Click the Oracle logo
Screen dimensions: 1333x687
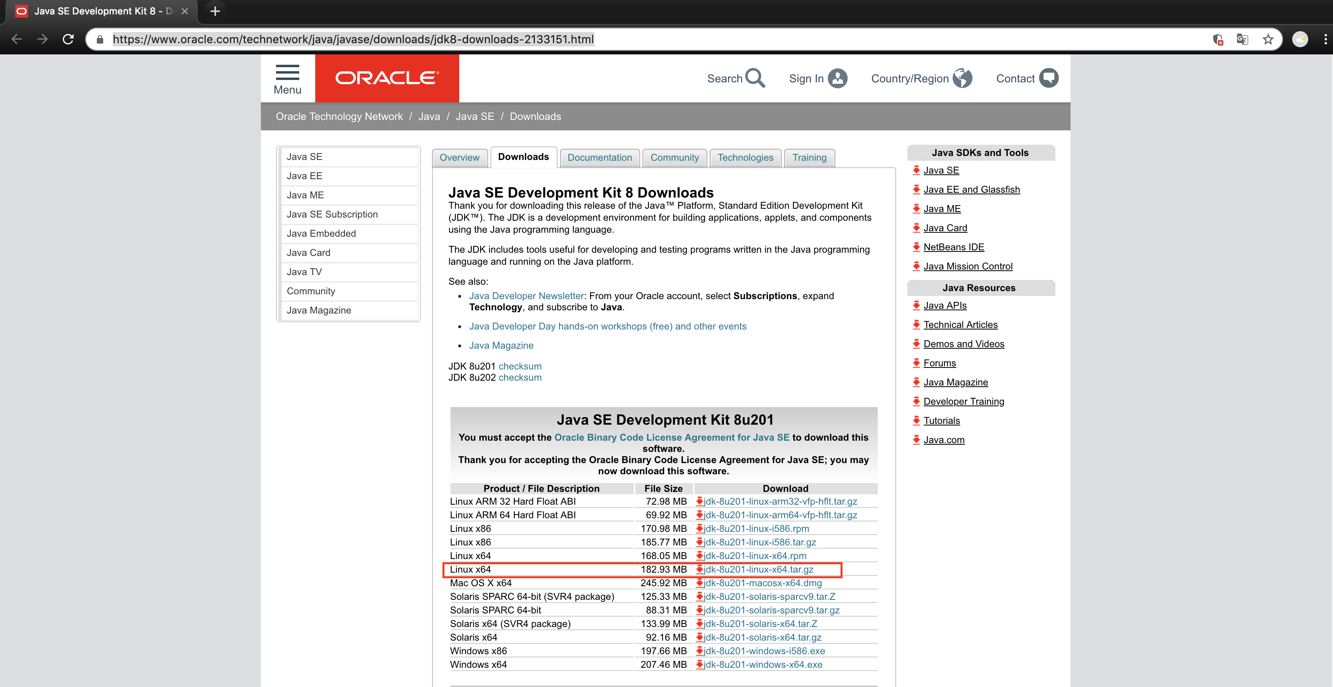click(x=387, y=78)
